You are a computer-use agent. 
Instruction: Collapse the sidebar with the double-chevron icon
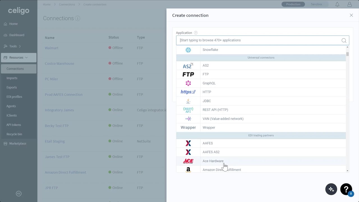coord(19,194)
